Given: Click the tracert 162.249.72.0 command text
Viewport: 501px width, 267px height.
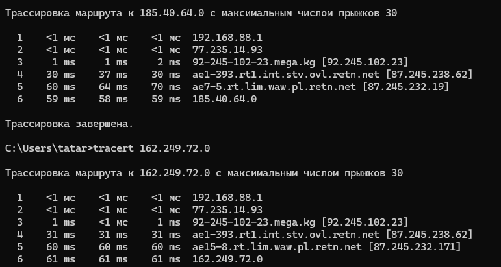Looking at the screenshot, I should click(151, 148).
